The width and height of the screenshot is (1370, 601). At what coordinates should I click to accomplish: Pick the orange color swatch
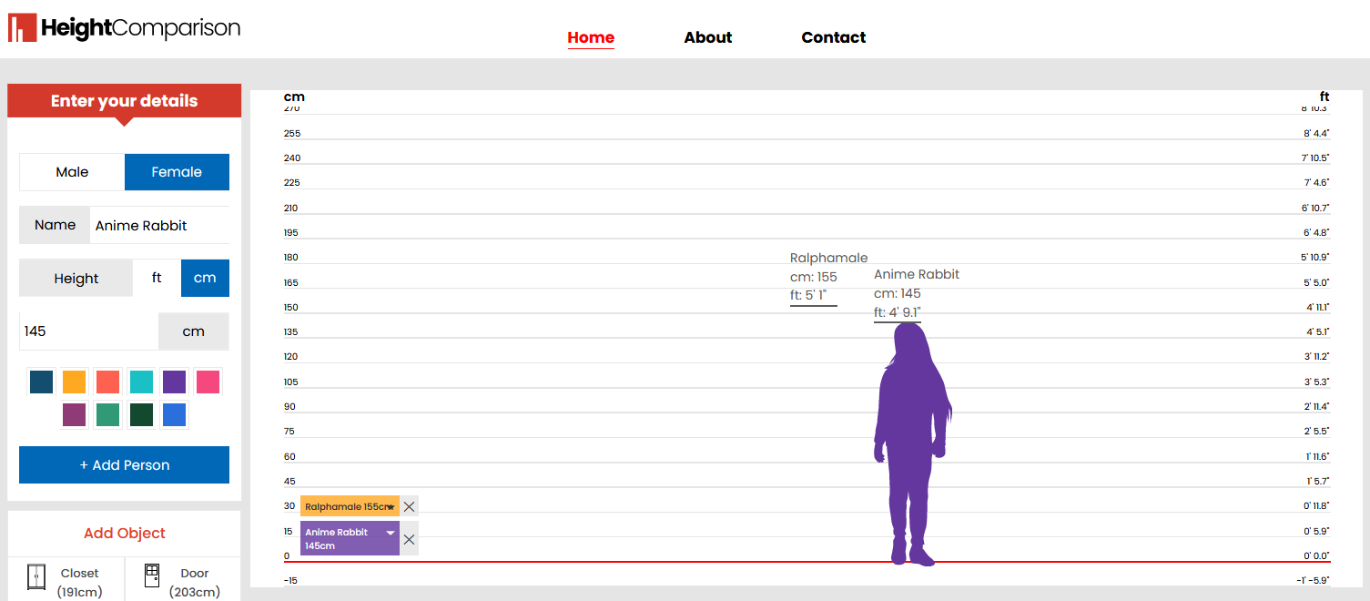75,382
